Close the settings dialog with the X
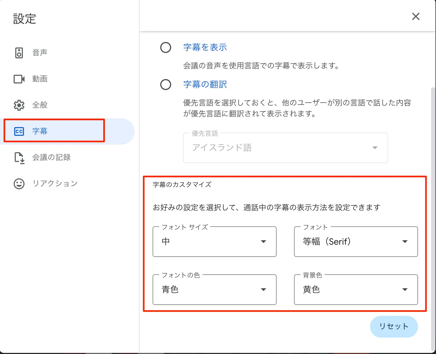The height and width of the screenshot is (354, 436). (416, 16)
